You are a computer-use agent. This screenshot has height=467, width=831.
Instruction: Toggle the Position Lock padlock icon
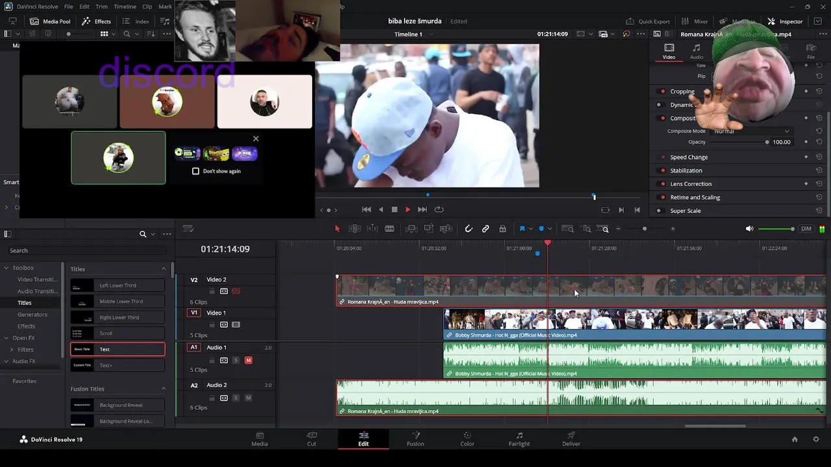pos(502,229)
